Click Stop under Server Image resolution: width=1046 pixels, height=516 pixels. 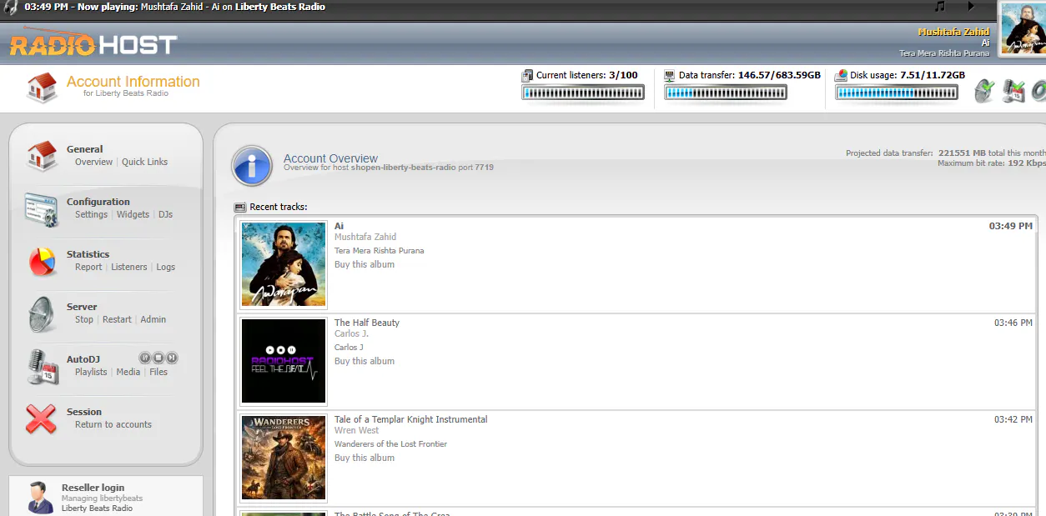coord(84,319)
